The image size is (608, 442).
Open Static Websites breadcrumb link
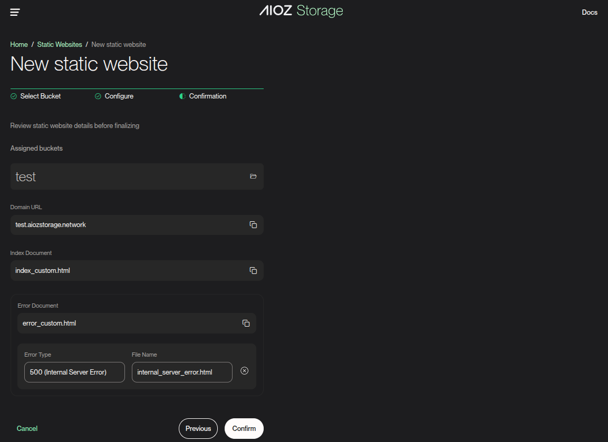[60, 45]
